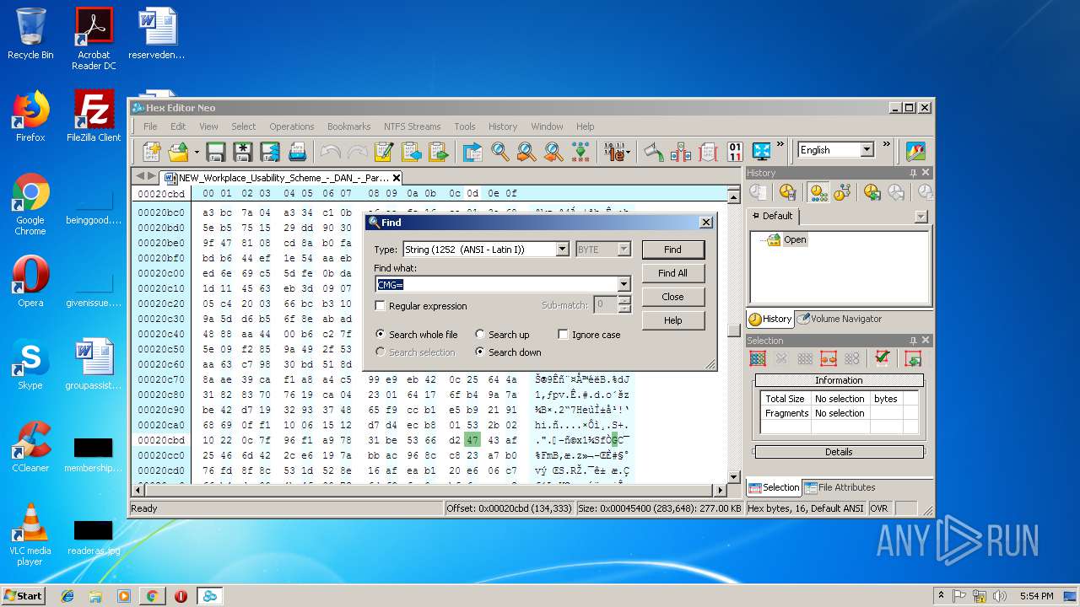Click the Find what text field
This screenshot has width=1080, height=607.
tap(497, 285)
